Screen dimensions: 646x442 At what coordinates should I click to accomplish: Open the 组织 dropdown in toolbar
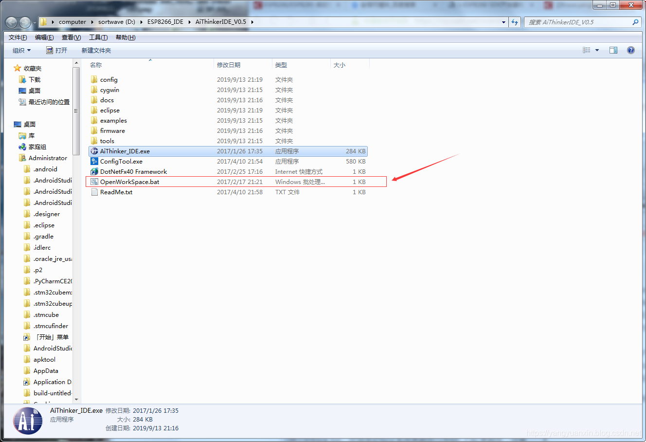pos(21,50)
